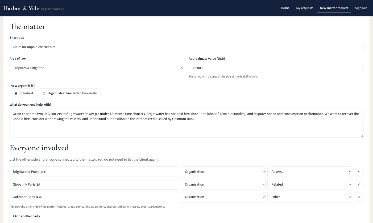Image resolution: width=373 pixels, height=223 pixels.
Task: Change Brightwater Power plc role from Adverse
Action: click(310, 172)
